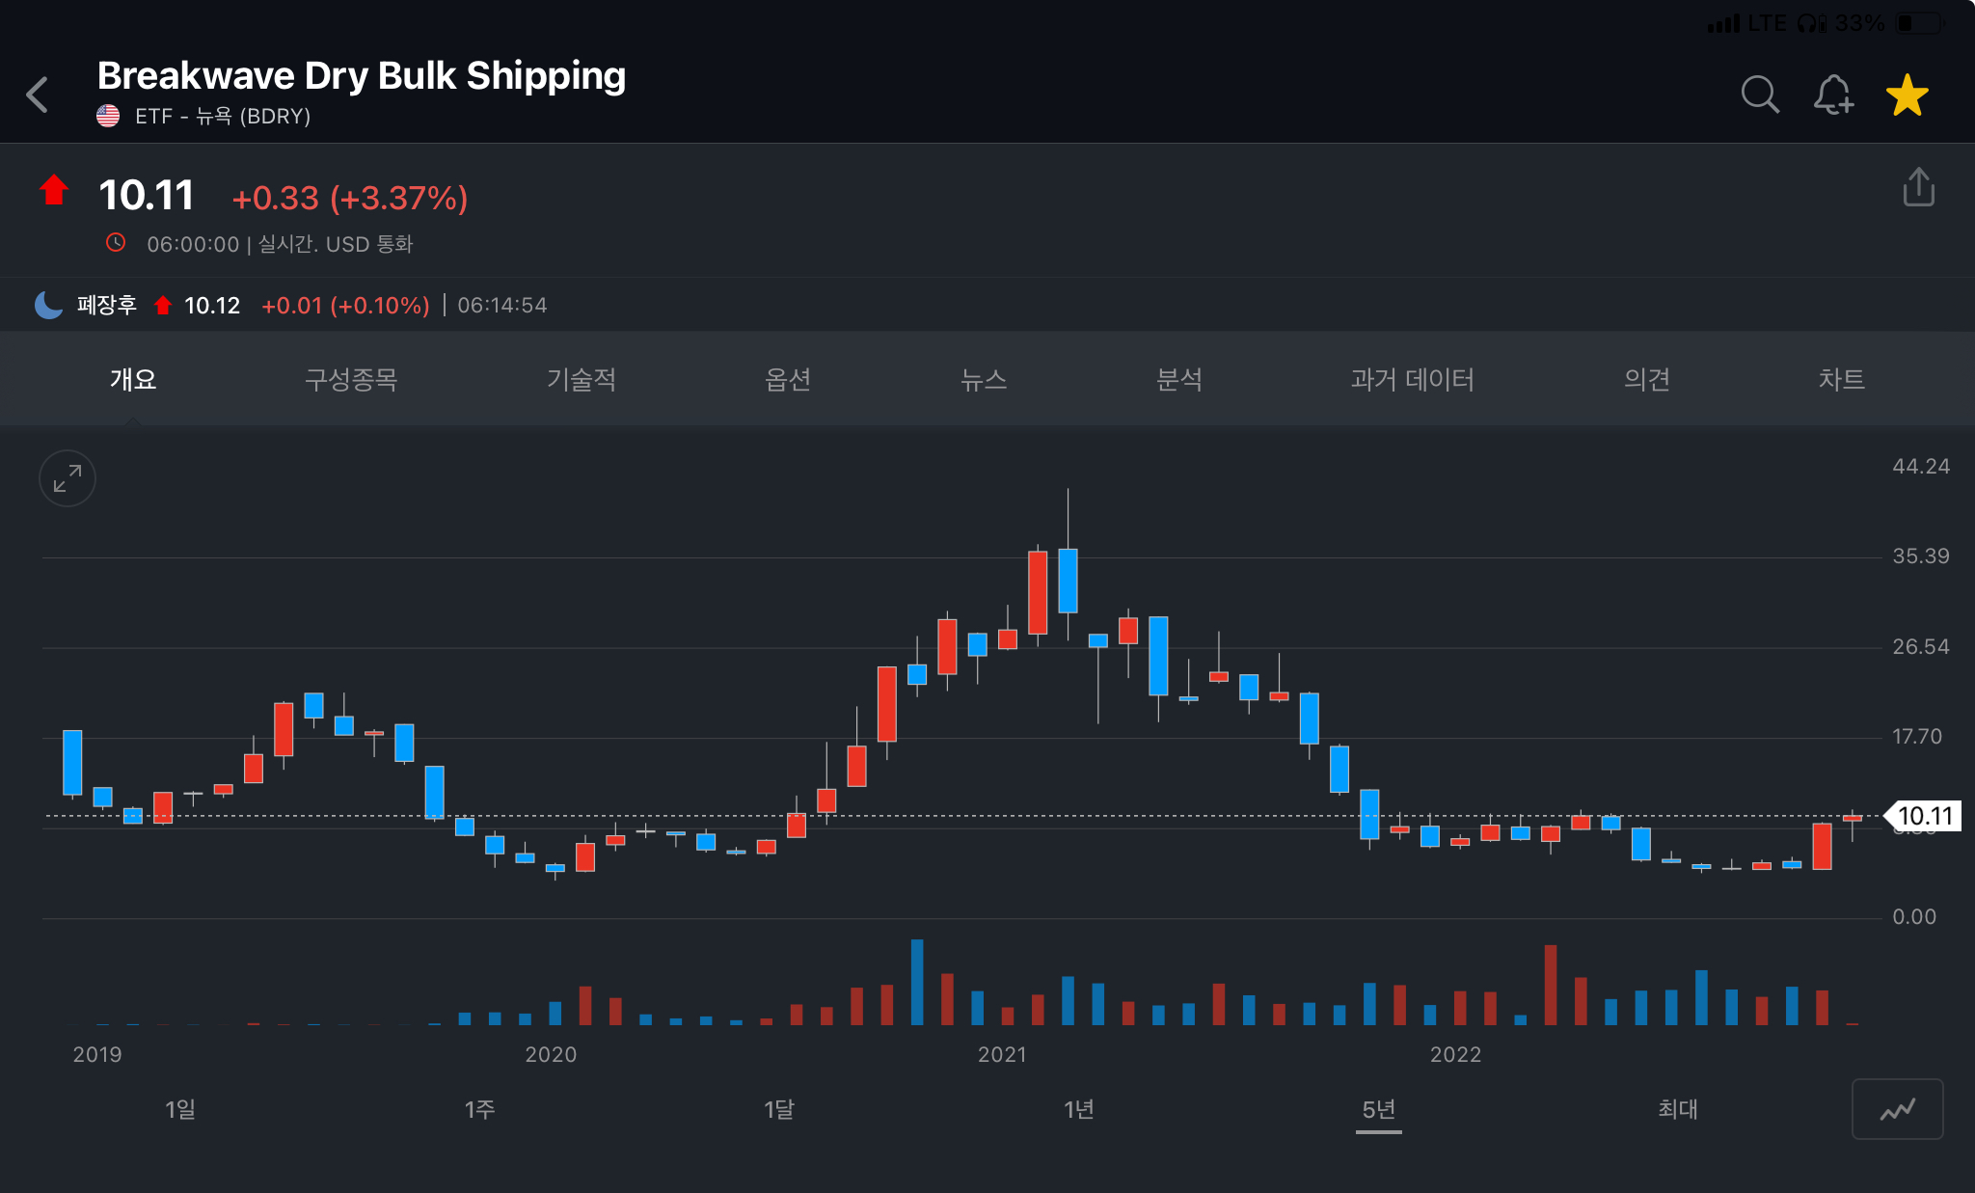Tap the red clock icon by 06:00:00
The image size is (1975, 1193).
point(116,242)
